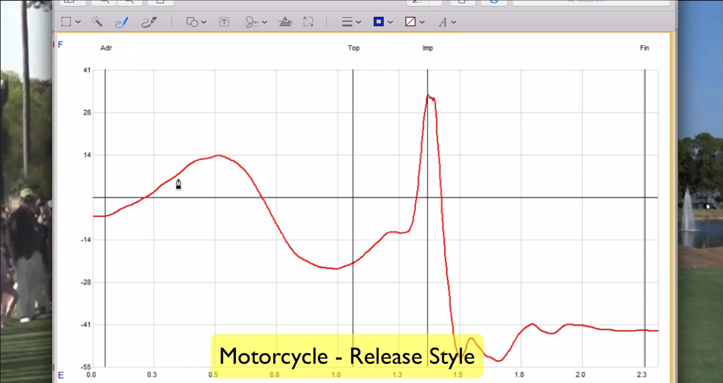
Task: Click the y-axis value '41' at top
Action: click(x=87, y=70)
